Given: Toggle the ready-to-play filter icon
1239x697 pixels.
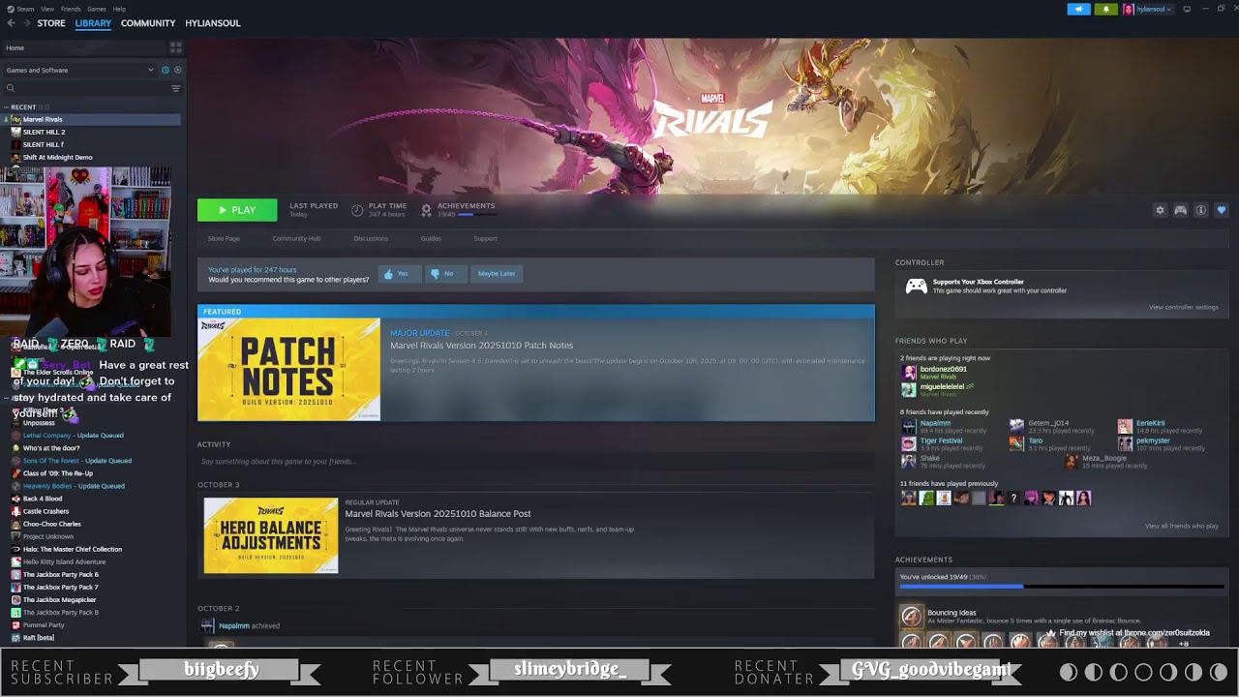Looking at the screenshot, I should click(177, 70).
